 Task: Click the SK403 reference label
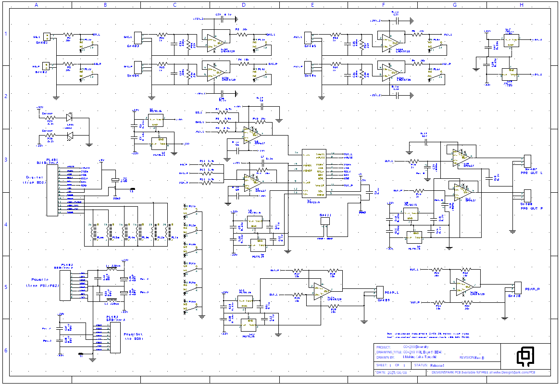click(133, 46)
